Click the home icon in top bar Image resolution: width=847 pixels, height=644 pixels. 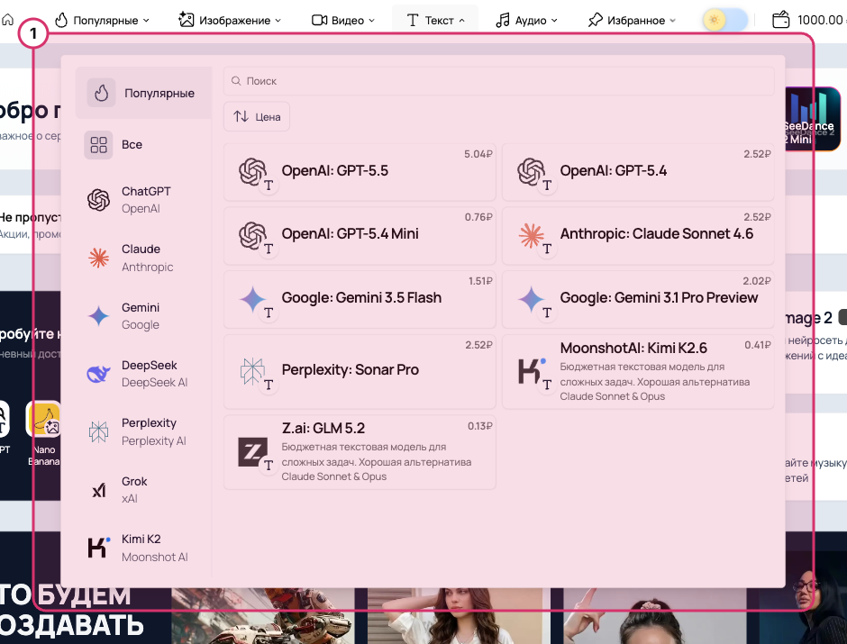pos(7,21)
